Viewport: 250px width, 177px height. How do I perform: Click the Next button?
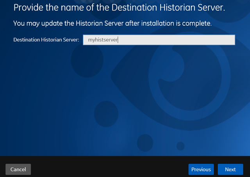tap(230, 169)
